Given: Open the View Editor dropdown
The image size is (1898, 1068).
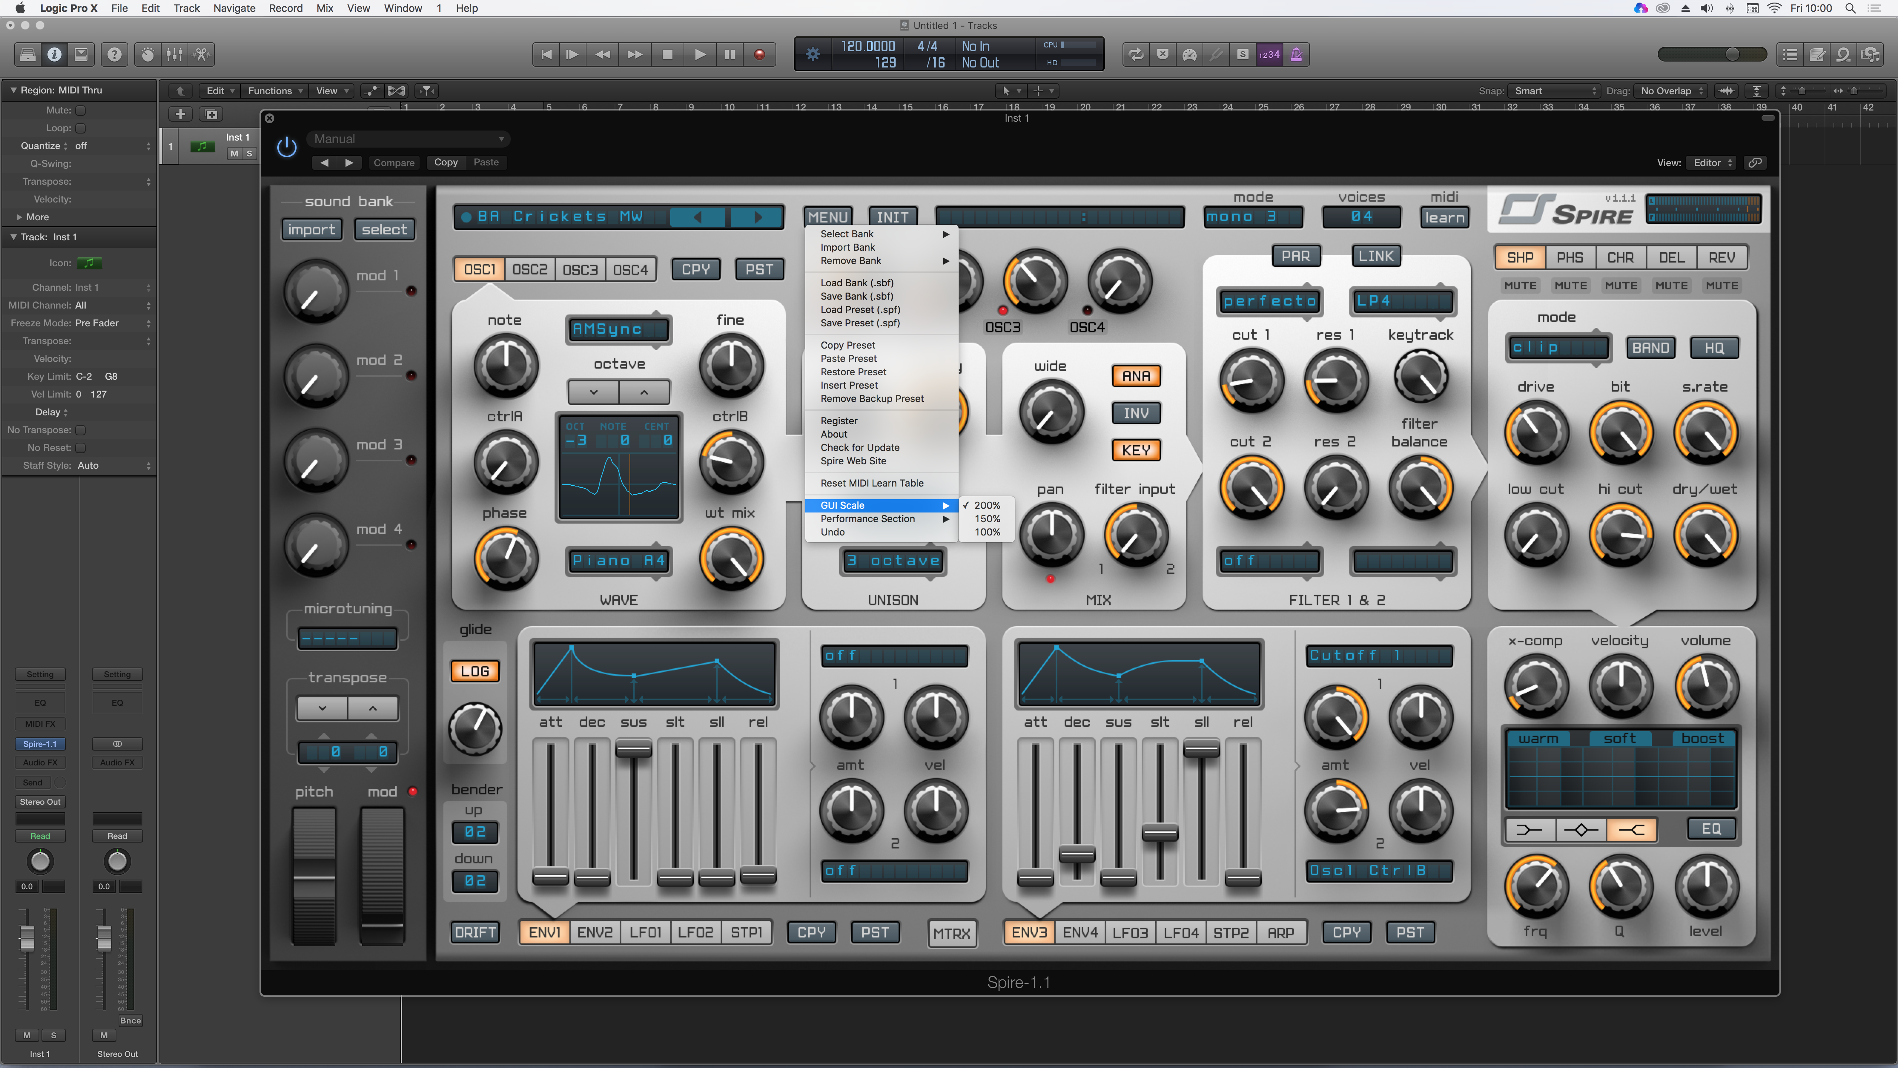Looking at the screenshot, I should [1712, 163].
